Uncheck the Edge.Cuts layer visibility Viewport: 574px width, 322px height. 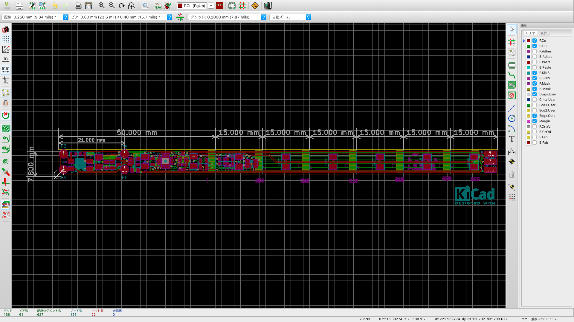tap(535, 116)
